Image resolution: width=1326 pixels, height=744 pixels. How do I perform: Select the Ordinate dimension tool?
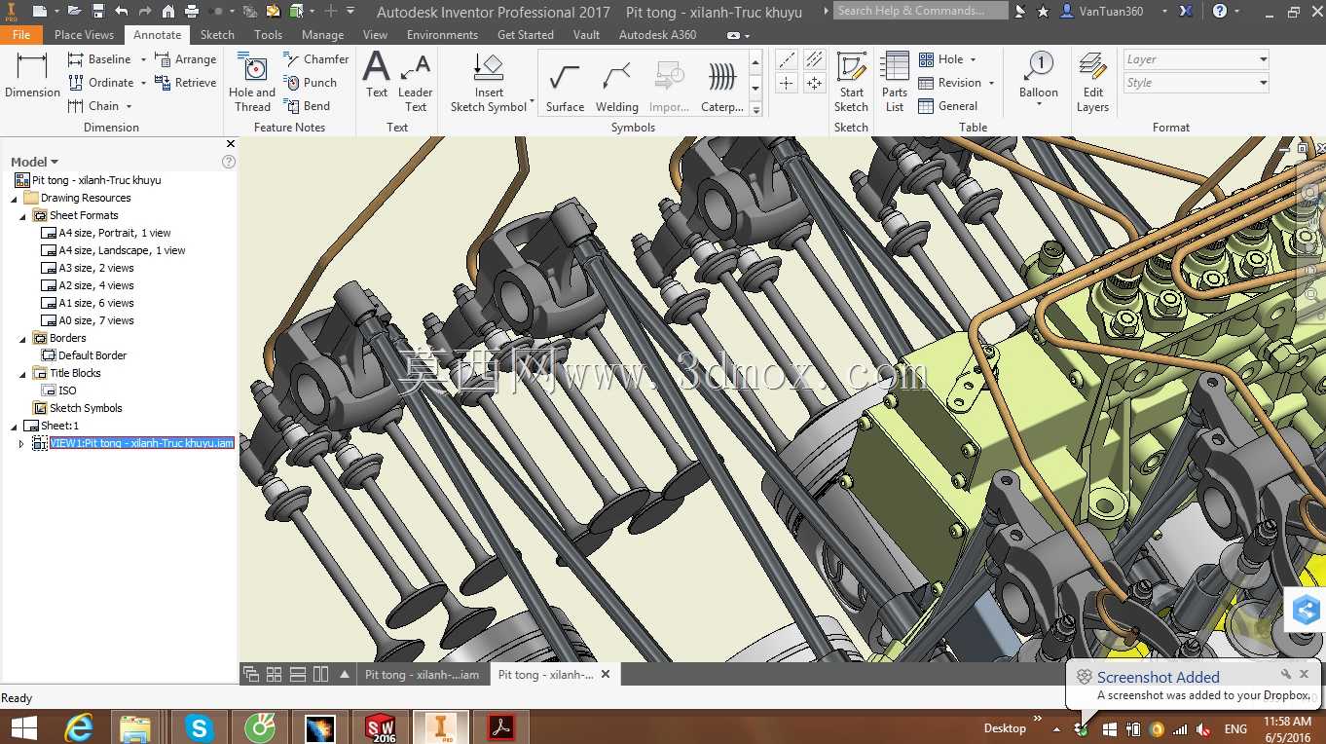tap(101, 83)
